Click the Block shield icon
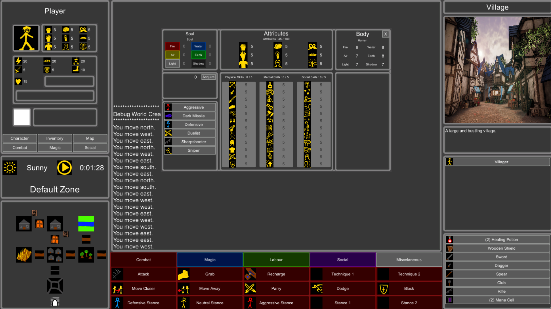 [x=383, y=289]
